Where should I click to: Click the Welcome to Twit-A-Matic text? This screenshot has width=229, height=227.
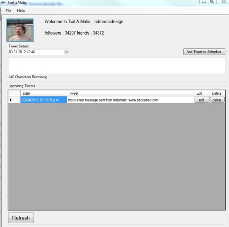[67, 22]
